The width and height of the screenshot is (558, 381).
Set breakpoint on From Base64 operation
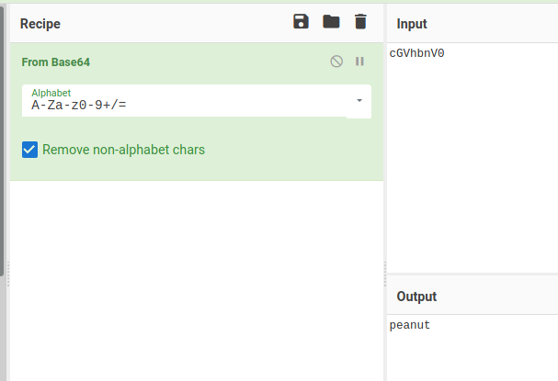click(x=359, y=62)
